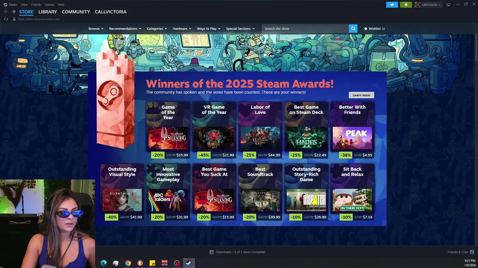The height and width of the screenshot is (268, 478).
Task: Open Labor of Love Baldur's Gate card
Action: click(x=260, y=130)
